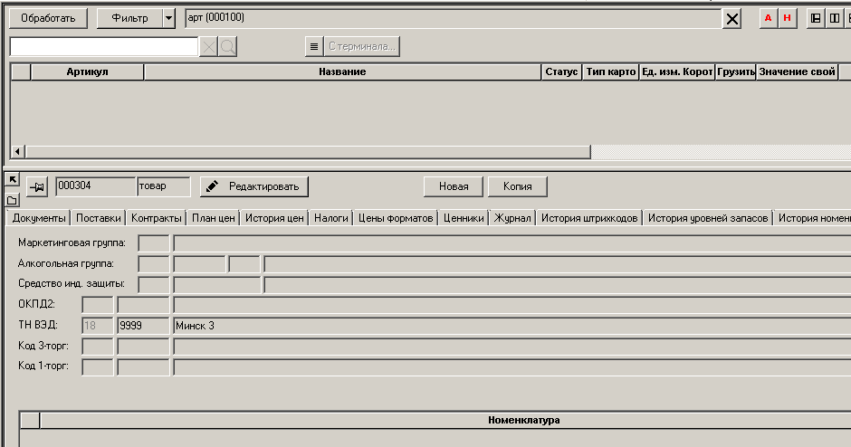Click the horizontal scrollbar's left arrow

tap(17, 152)
